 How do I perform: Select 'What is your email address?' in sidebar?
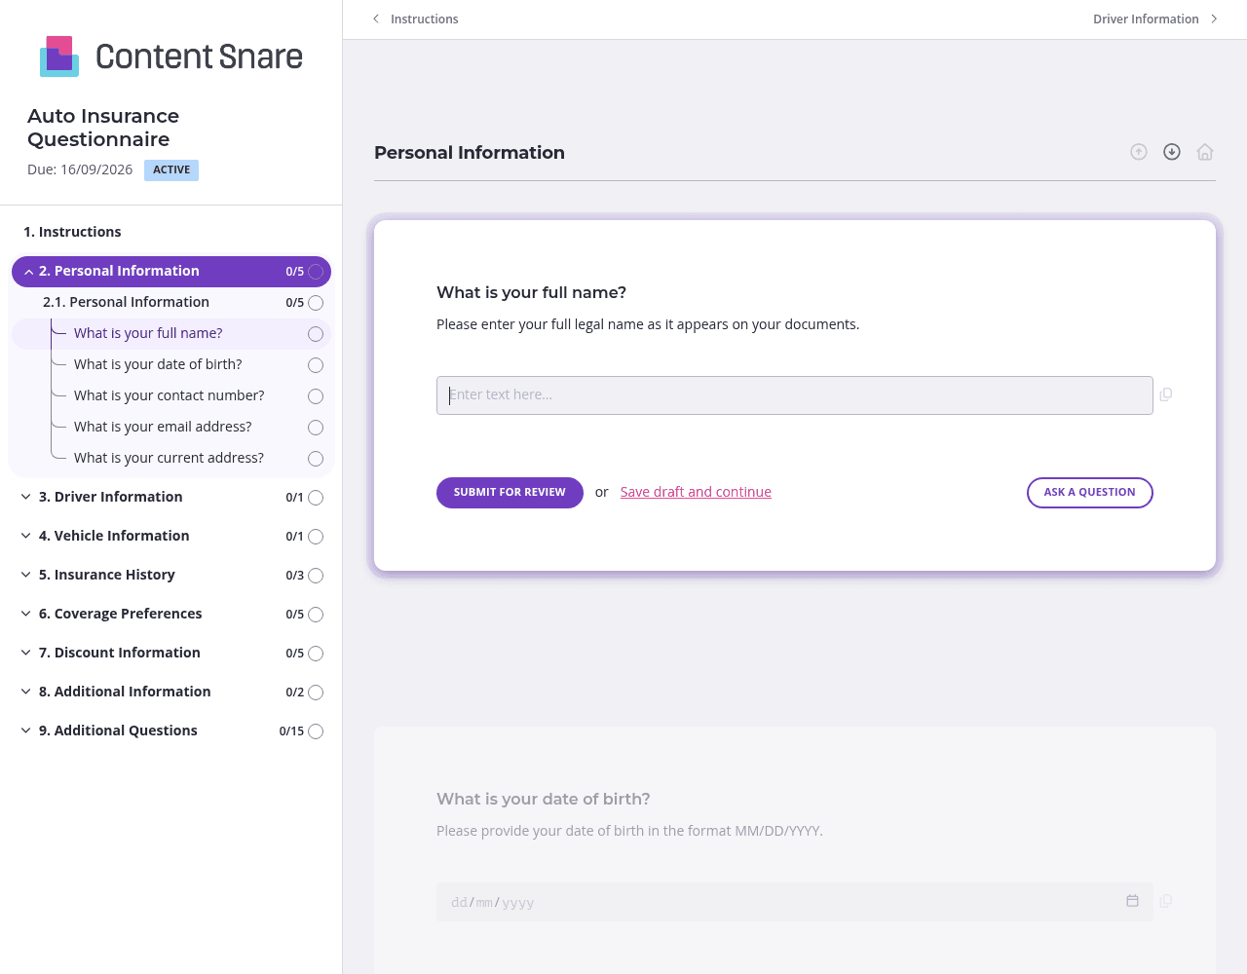163,427
